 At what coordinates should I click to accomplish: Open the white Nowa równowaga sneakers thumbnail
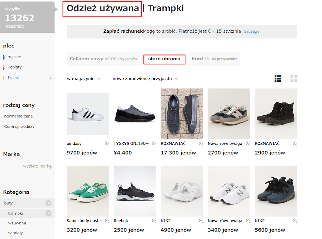click(x=229, y=191)
